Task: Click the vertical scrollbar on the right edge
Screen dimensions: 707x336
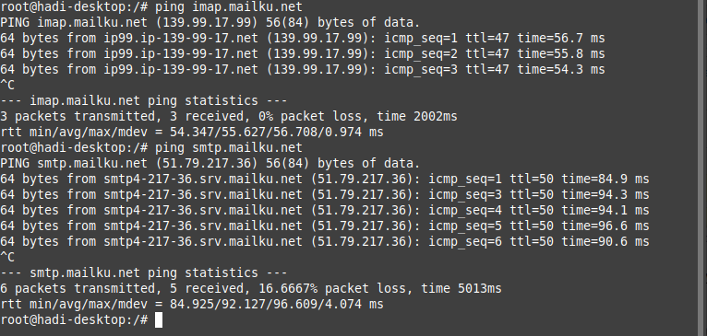Action: (x=704, y=168)
